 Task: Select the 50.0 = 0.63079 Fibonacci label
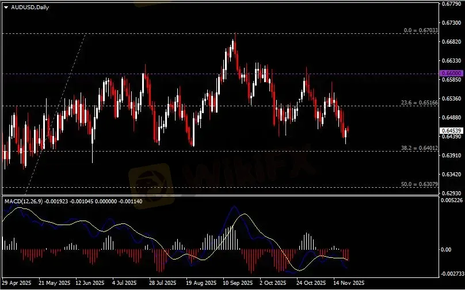click(x=420, y=184)
